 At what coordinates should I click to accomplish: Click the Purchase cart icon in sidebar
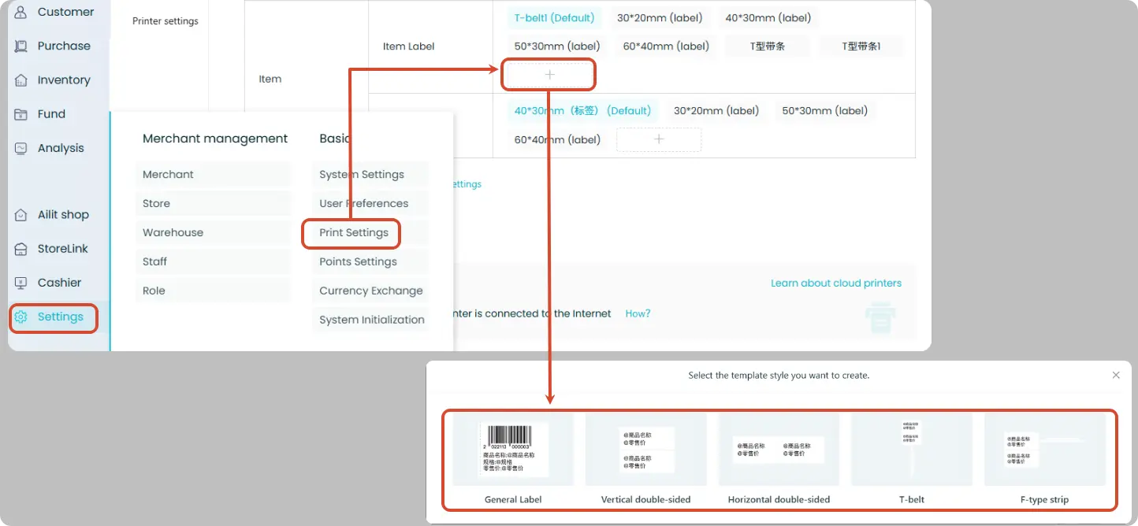(21, 46)
